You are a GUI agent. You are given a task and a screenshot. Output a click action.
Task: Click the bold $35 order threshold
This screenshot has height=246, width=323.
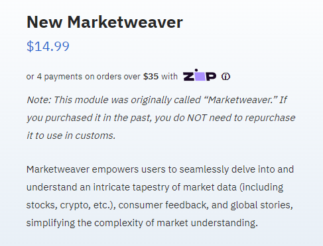(x=151, y=77)
